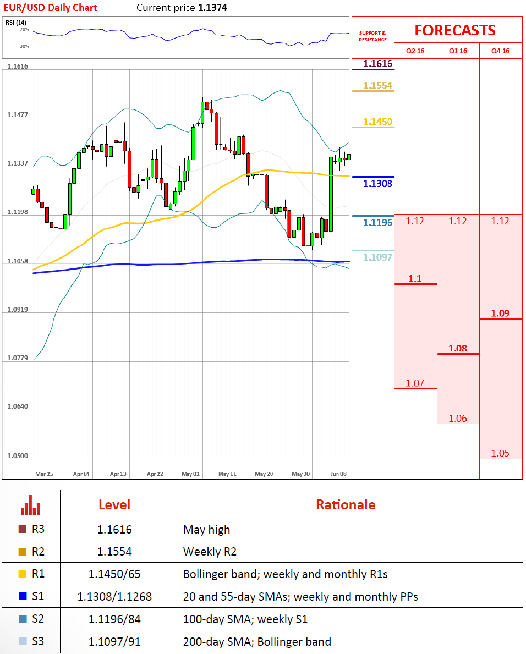
Task: Click the S3 light blue color swatch
Action: [x=23, y=641]
